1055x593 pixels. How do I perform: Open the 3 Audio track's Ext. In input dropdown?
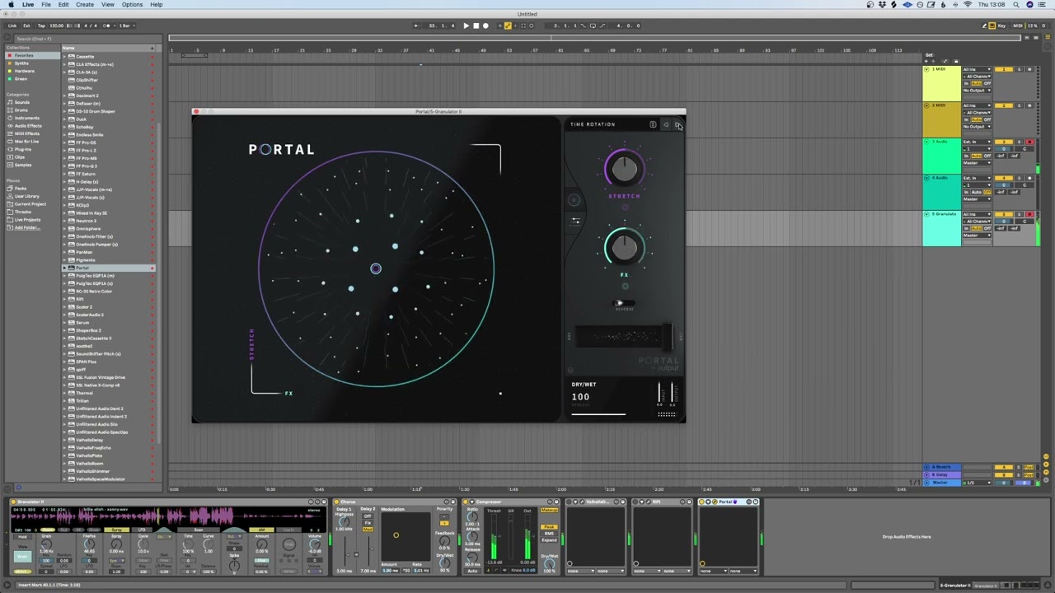(x=977, y=142)
